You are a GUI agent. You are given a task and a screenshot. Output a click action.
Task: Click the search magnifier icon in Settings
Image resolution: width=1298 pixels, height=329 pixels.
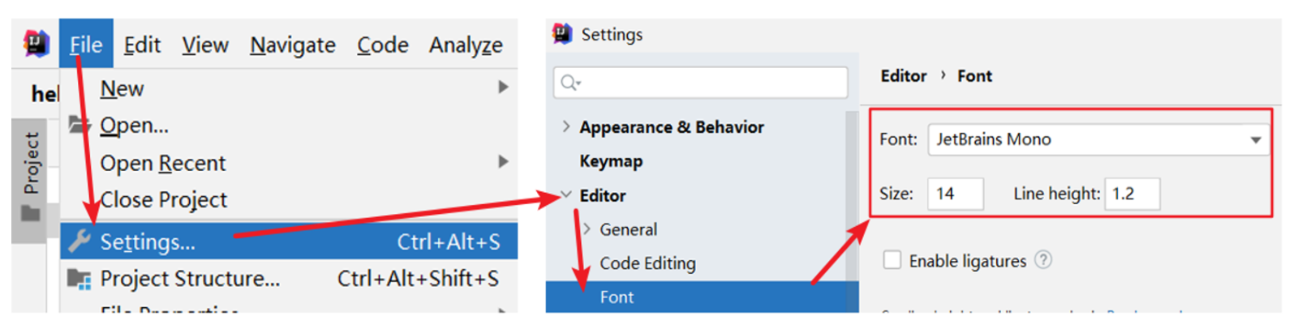click(571, 83)
